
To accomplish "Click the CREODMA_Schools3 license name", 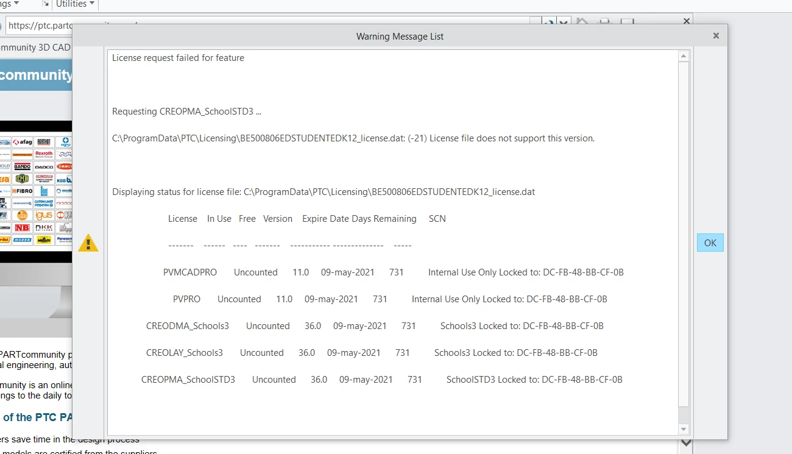I will tap(188, 326).
